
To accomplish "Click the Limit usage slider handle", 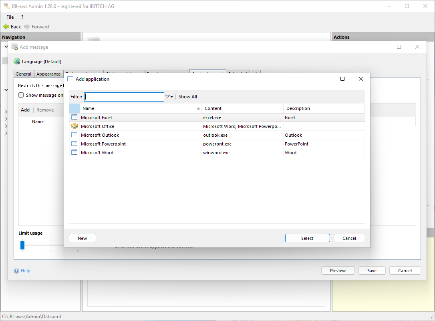I will (x=22, y=245).
